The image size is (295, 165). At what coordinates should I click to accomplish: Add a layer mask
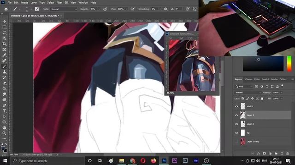[x=264, y=154]
